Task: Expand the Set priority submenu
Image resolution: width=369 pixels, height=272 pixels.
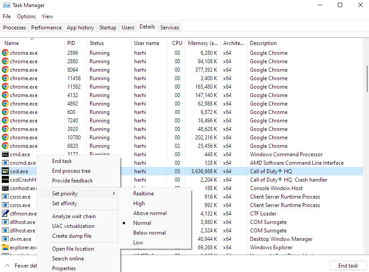Action: coord(78,194)
